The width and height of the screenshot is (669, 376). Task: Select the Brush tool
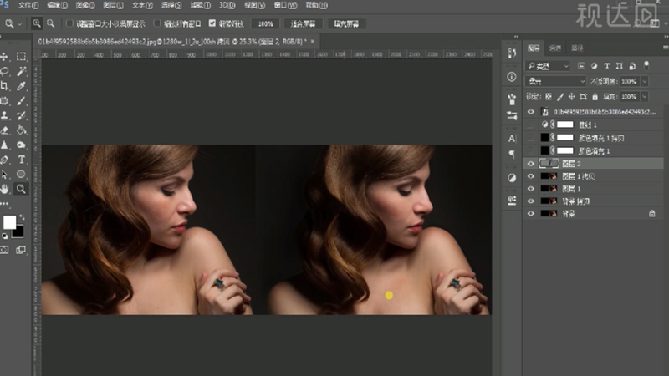21,100
